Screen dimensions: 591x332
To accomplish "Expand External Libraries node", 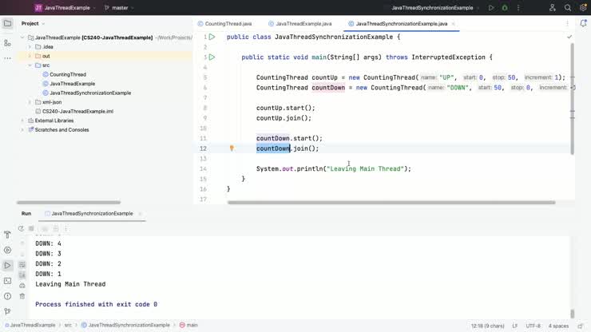I will pos(22,121).
